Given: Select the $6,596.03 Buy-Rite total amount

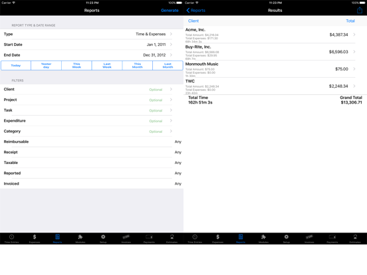Looking at the screenshot, I should [338, 52].
